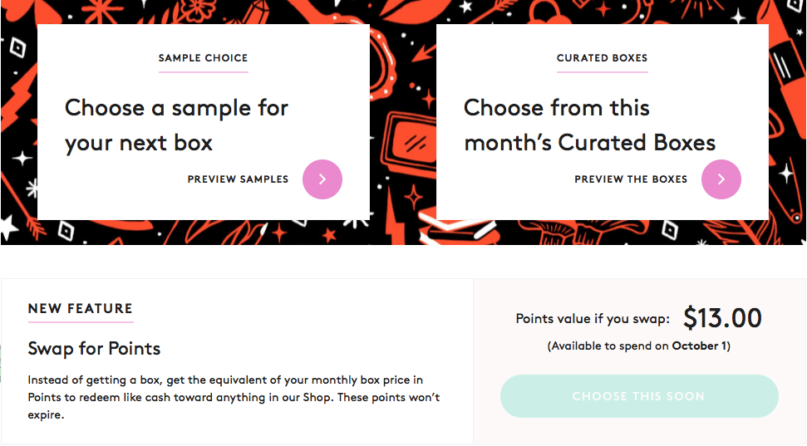
Task: Click the Swap for Points description paragraph
Action: [x=234, y=397]
